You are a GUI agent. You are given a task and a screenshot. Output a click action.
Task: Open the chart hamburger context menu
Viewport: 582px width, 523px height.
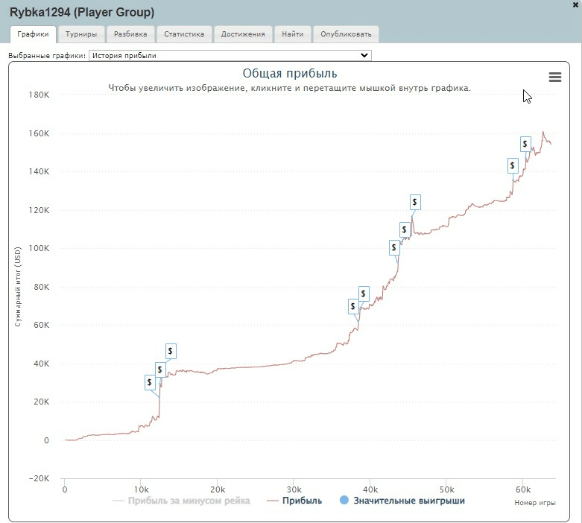554,77
